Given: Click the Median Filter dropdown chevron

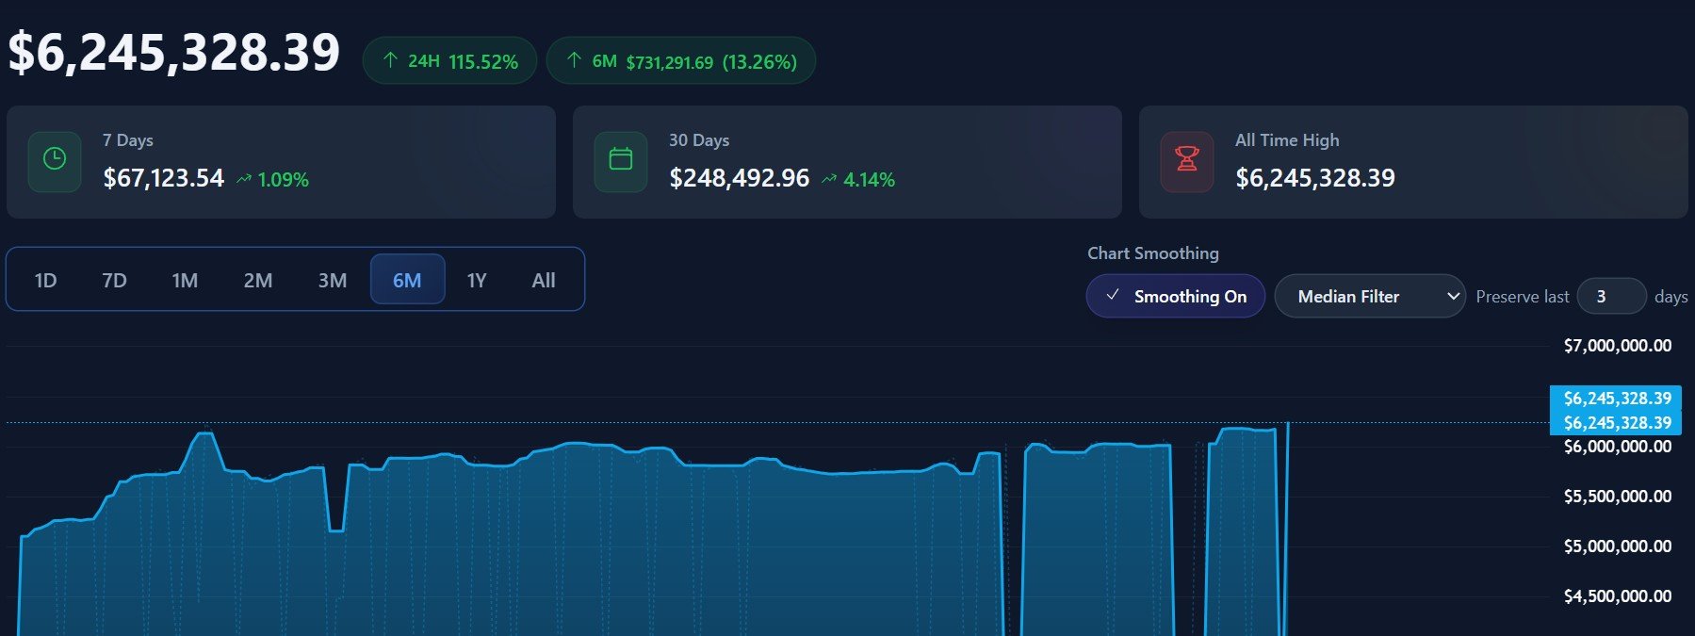Looking at the screenshot, I should [1453, 297].
